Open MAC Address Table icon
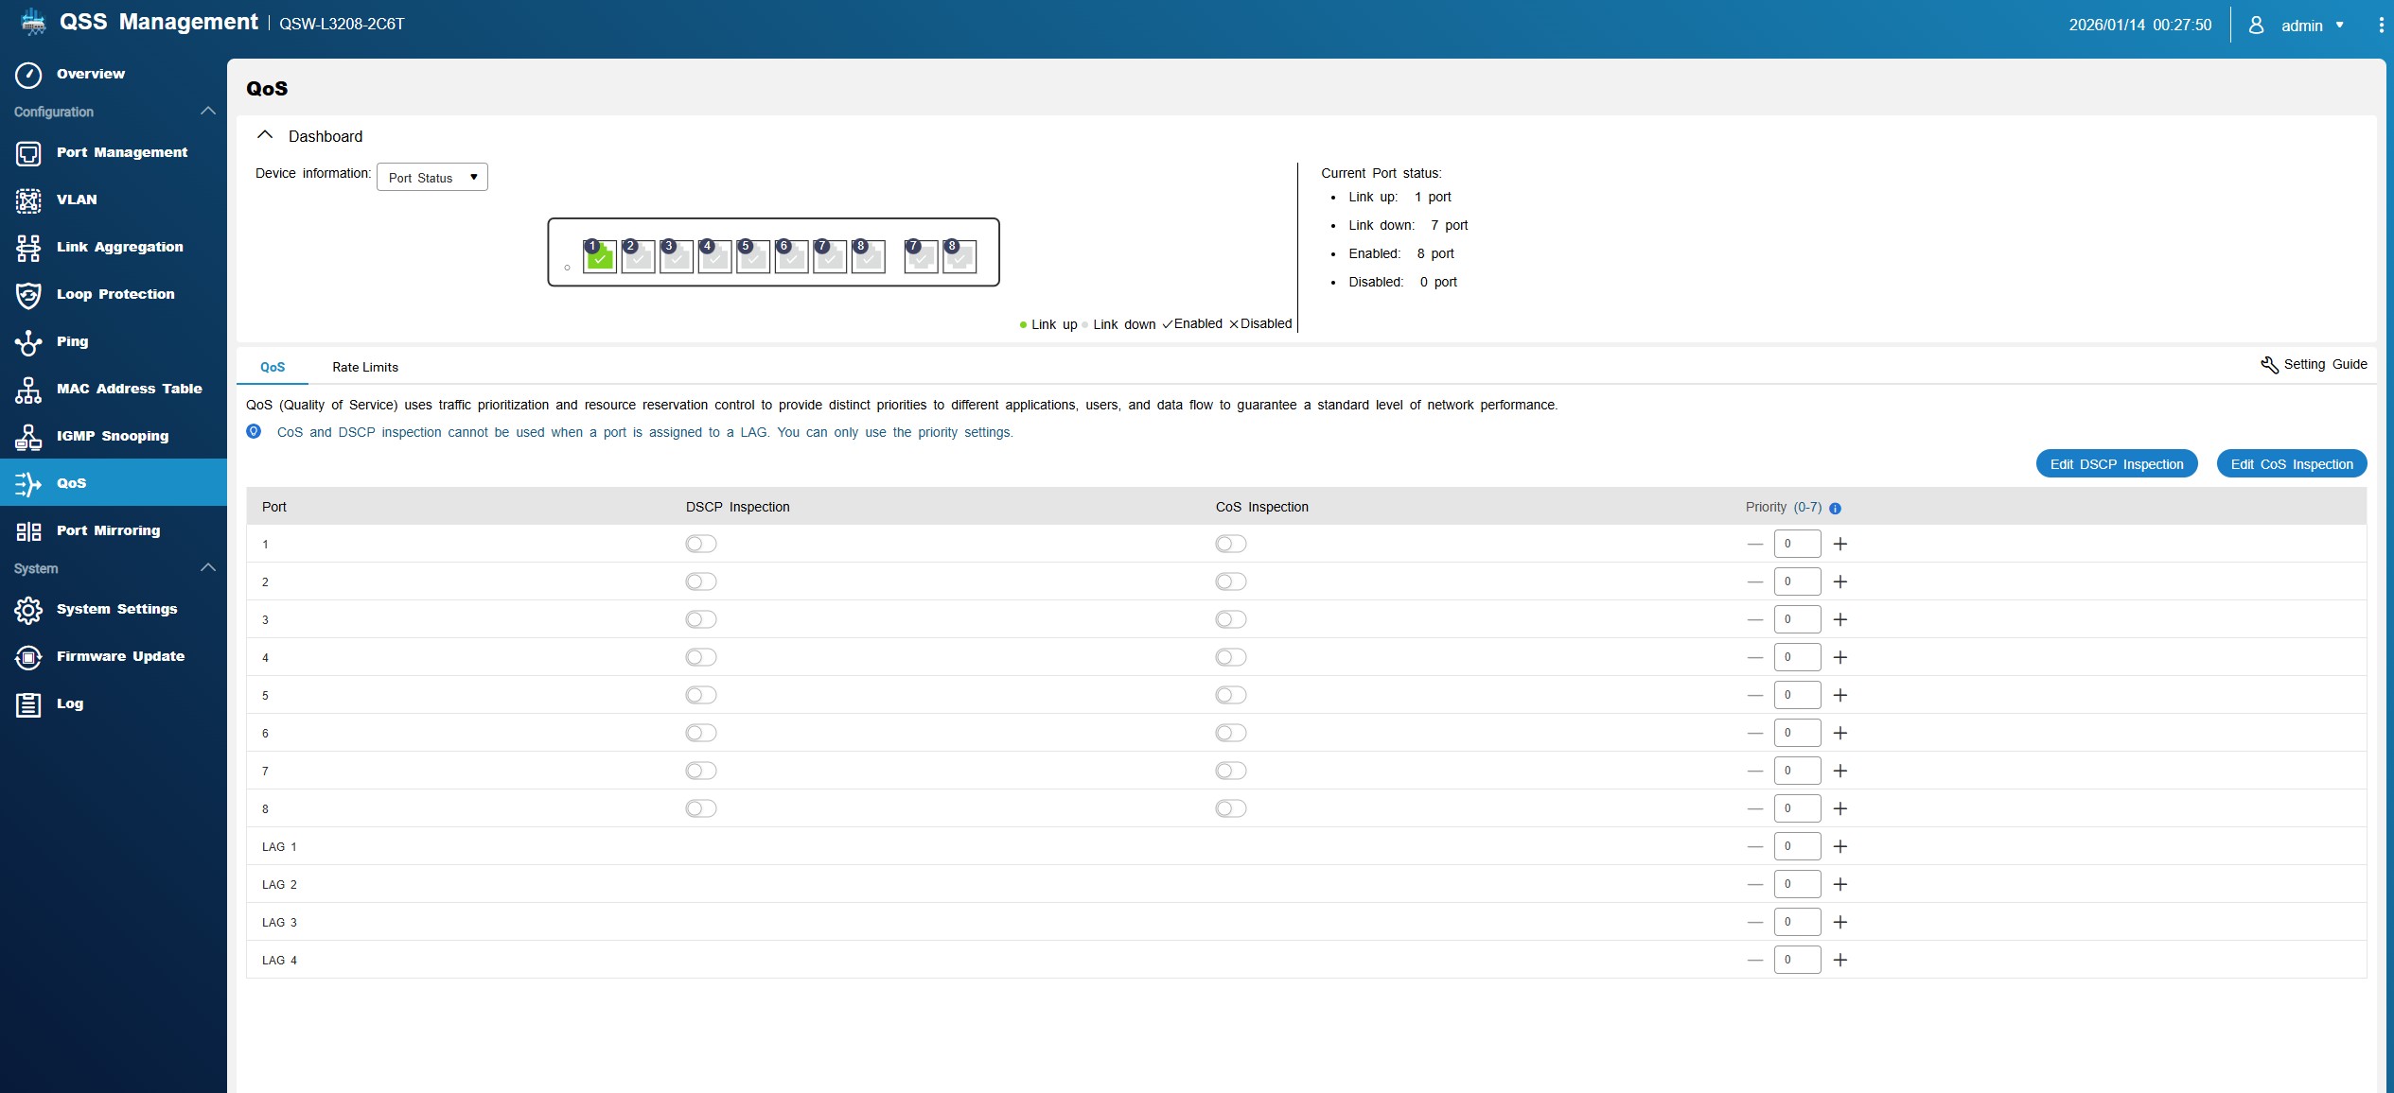The height and width of the screenshot is (1093, 2394). [x=28, y=390]
